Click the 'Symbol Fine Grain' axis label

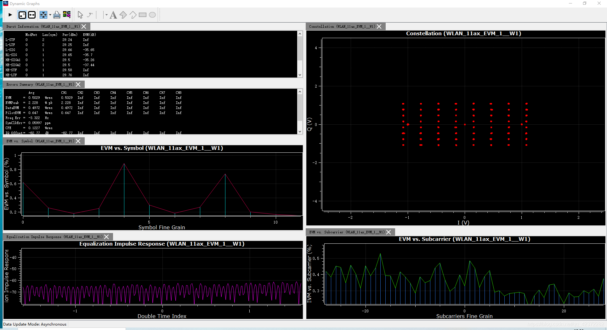coord(162,227)
